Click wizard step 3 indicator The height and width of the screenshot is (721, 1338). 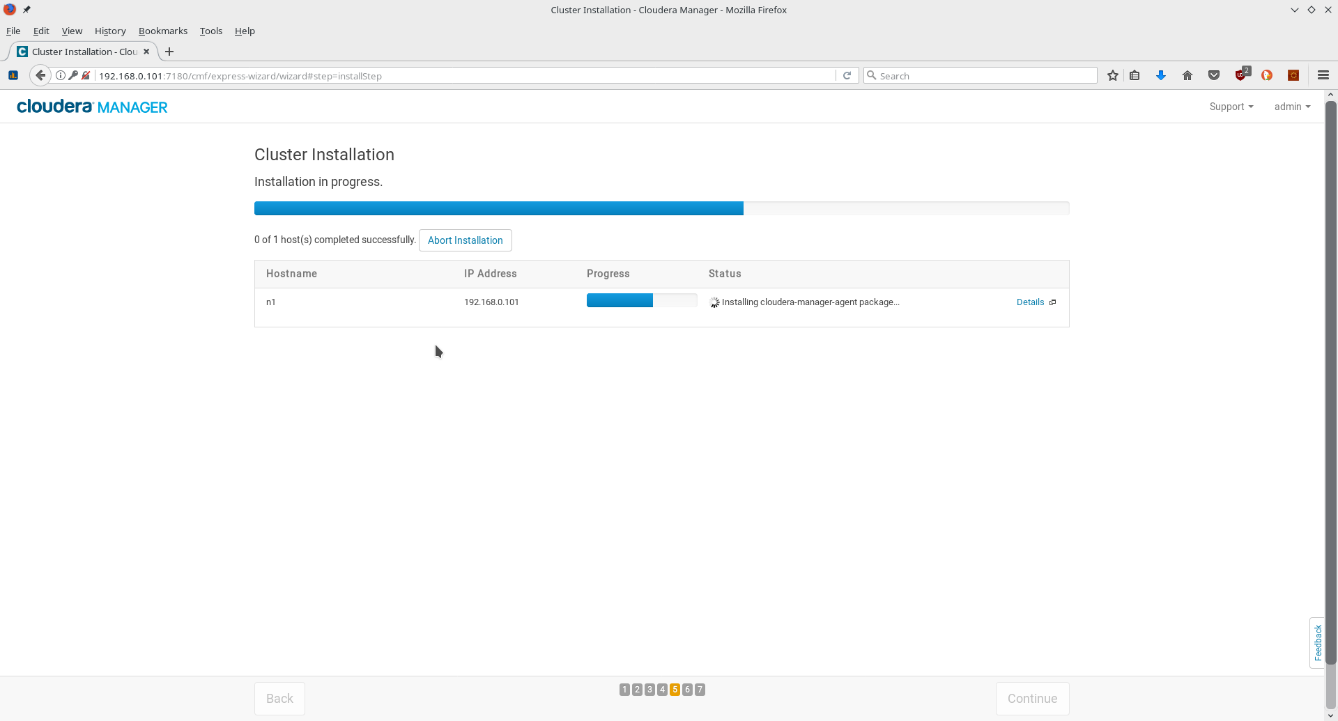[649, 690]
